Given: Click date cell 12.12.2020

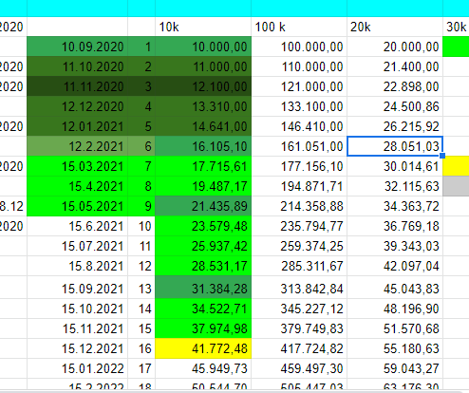Looking at the screenshot, I should click(78, 106).
